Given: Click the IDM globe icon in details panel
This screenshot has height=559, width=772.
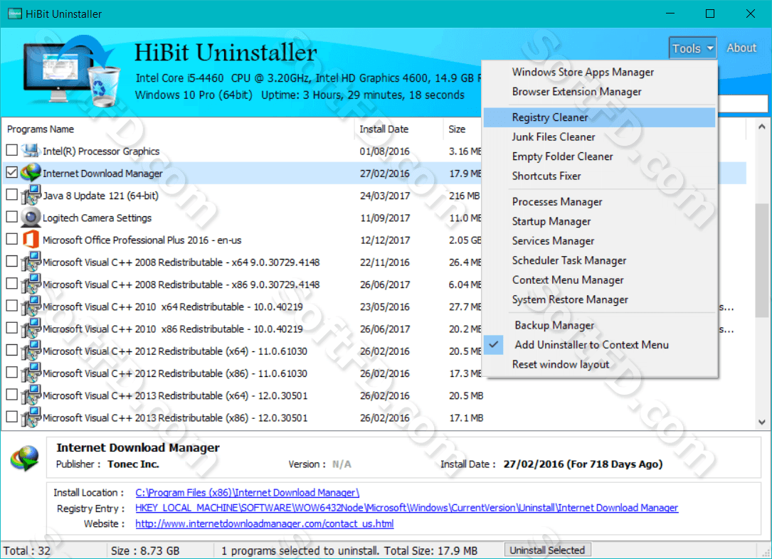Looking at the screenshot, I should click(x=25, y=458).
